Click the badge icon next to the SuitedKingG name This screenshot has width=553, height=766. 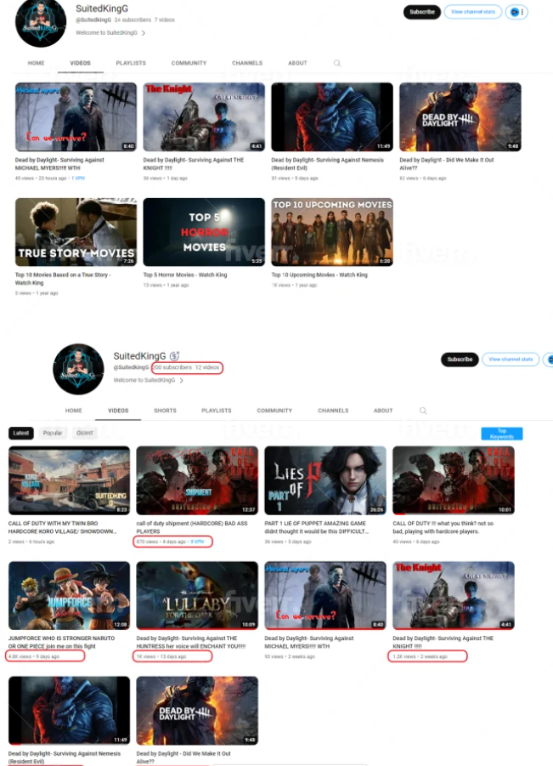[x=175, y=356]
